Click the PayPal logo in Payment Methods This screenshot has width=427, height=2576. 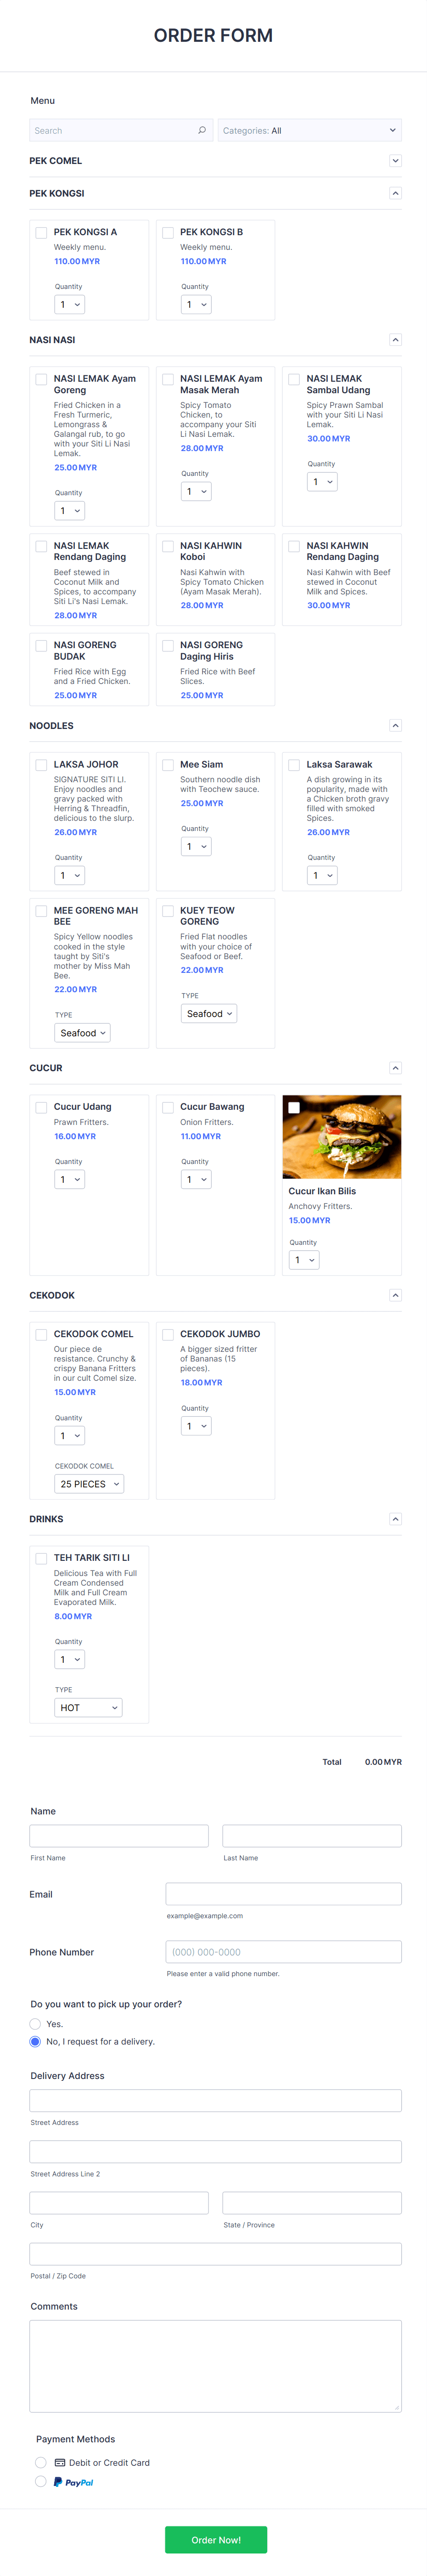pyautogui.click(x=72, y=2481)
